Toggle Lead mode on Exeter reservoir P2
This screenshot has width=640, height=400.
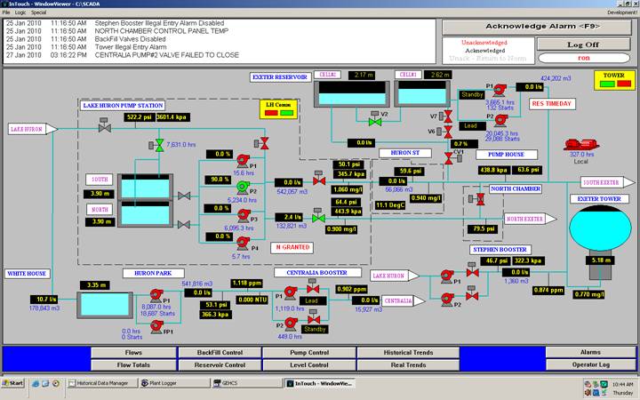click(x=471, y=125)
